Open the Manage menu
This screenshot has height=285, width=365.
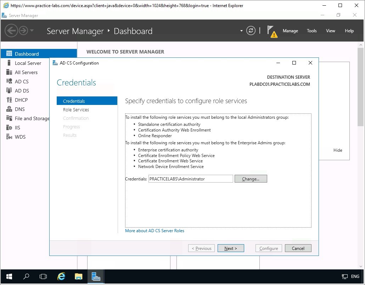click(290, 31)
